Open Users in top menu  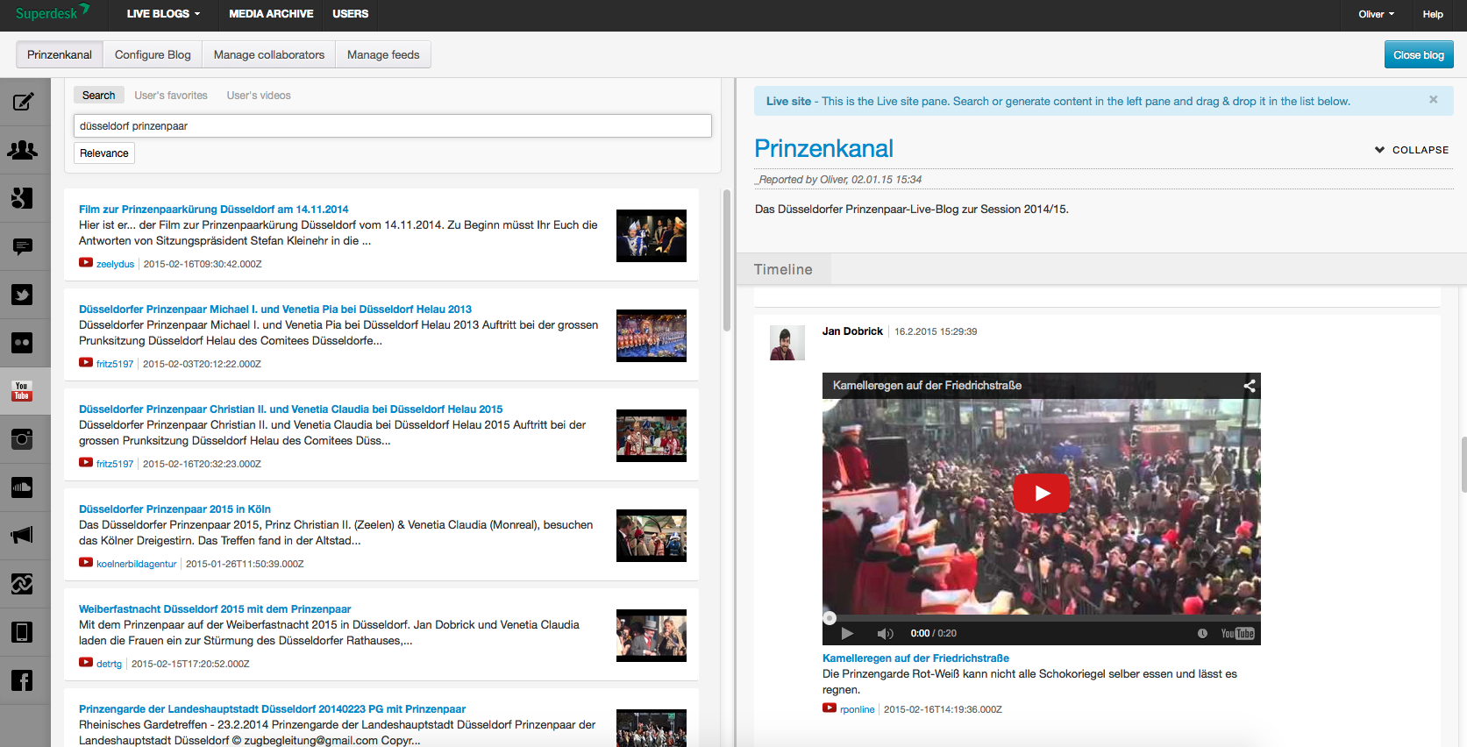tap(350, 14)
